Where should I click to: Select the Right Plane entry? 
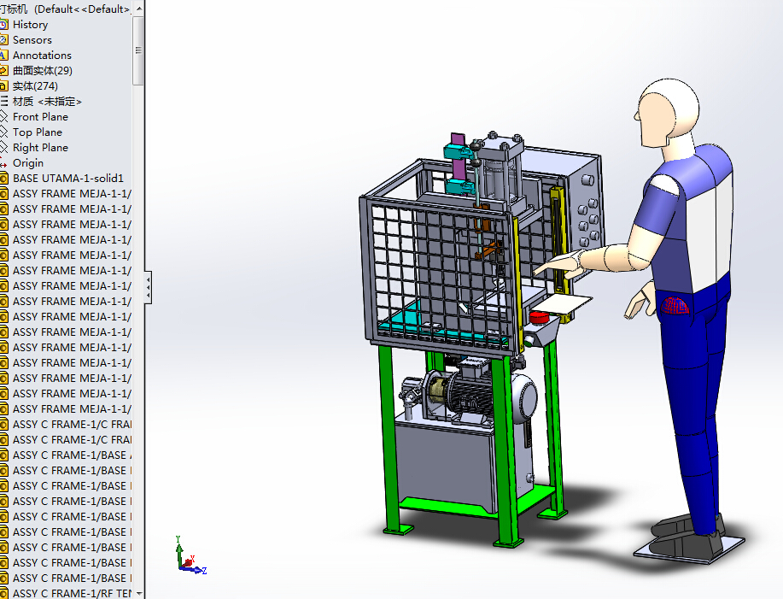pyautogui.click(x=40, y=148)
